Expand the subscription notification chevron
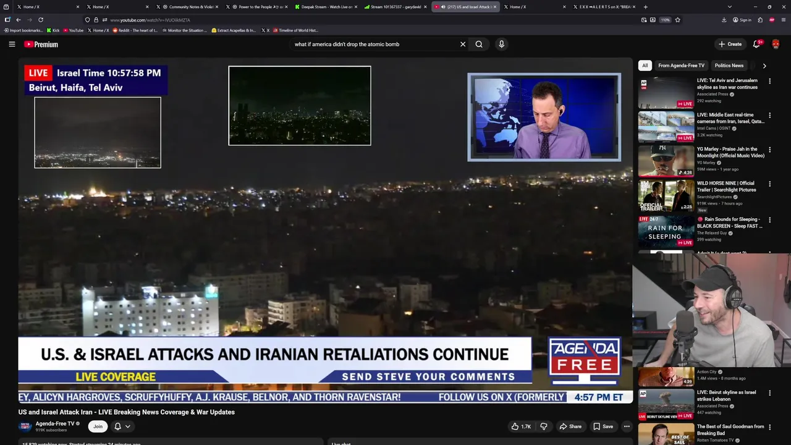 (128, 426)
